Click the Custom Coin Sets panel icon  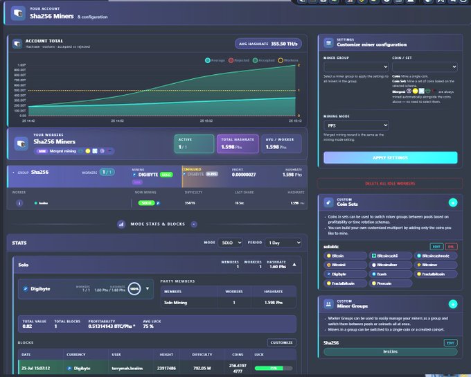click(328, 202)
